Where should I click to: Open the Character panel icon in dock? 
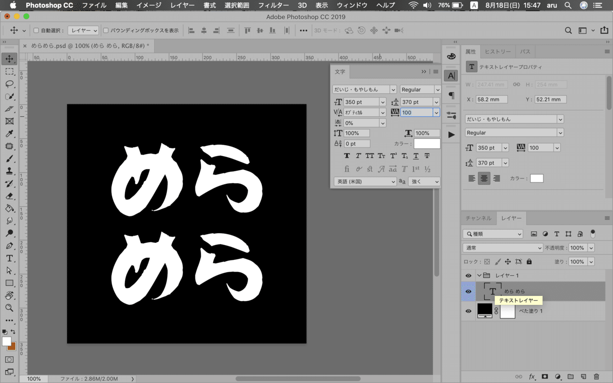tap(451, 76)
